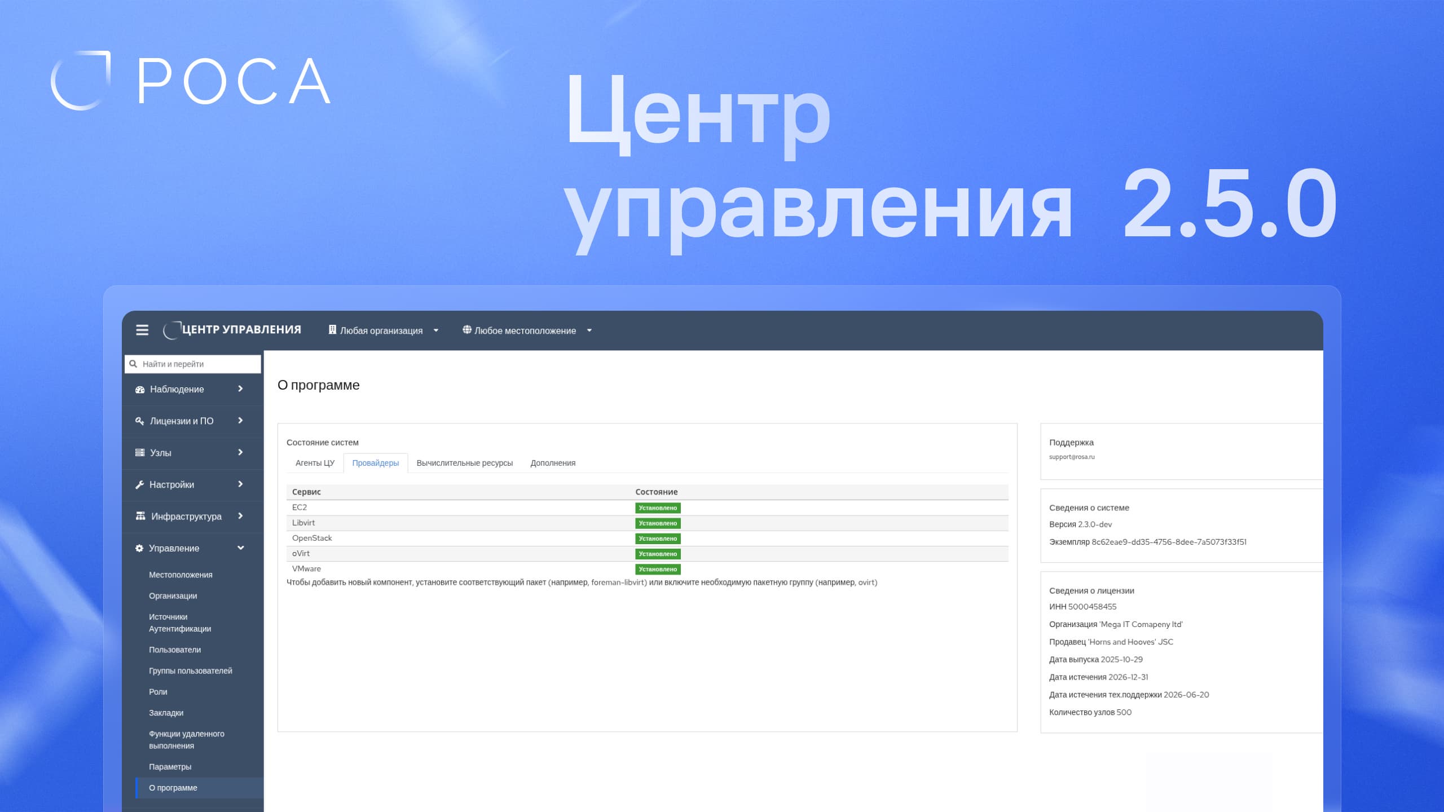Click the Узлы server icon
Image resolution: width=1444 pixels, height=812 pixels.
pos(140,453)
